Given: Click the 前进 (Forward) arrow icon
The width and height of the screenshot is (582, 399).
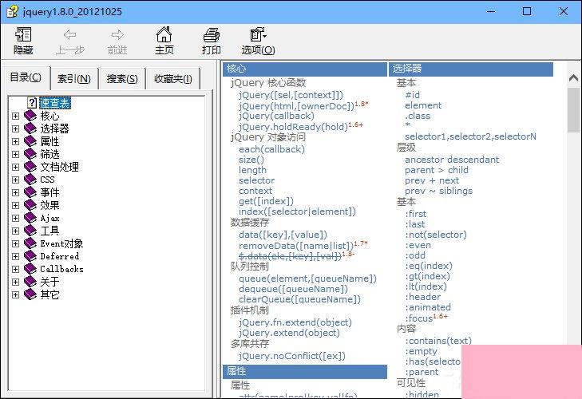Looking at the screenshot, I should tap(117, 35).
